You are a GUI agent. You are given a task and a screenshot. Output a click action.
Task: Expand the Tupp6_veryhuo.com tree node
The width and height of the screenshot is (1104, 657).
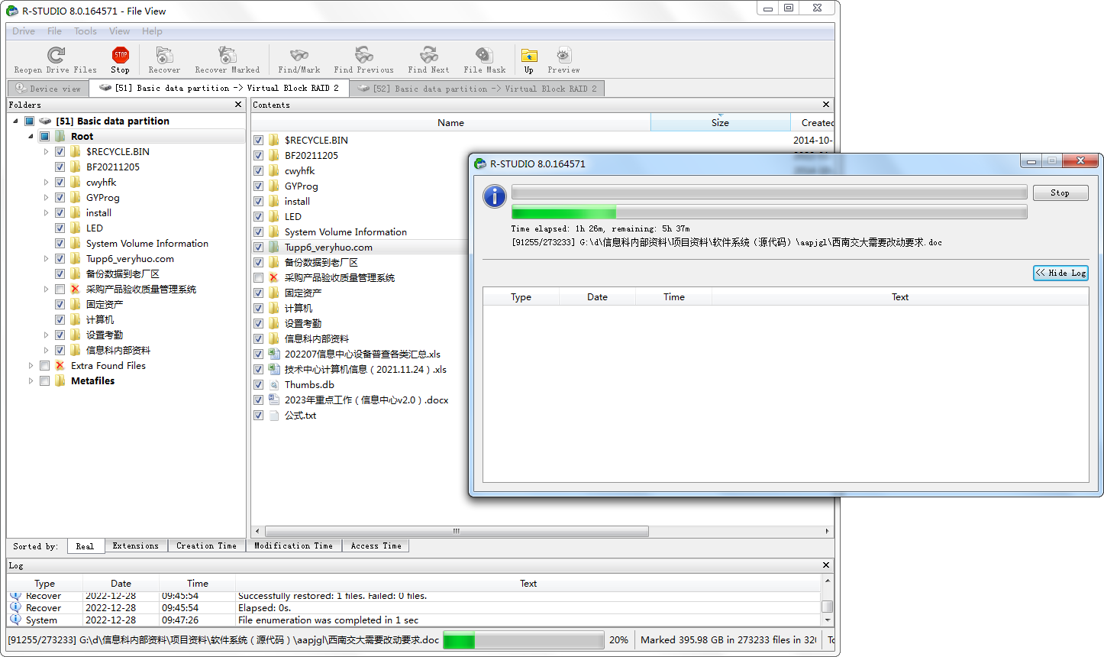click(x=46, y=258)
